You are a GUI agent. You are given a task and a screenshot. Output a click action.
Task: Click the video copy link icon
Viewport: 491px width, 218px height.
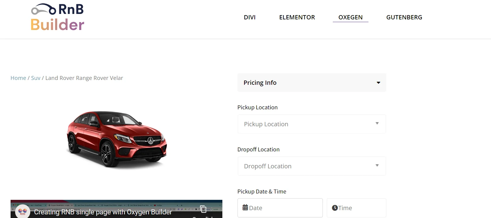coord(203,209)
